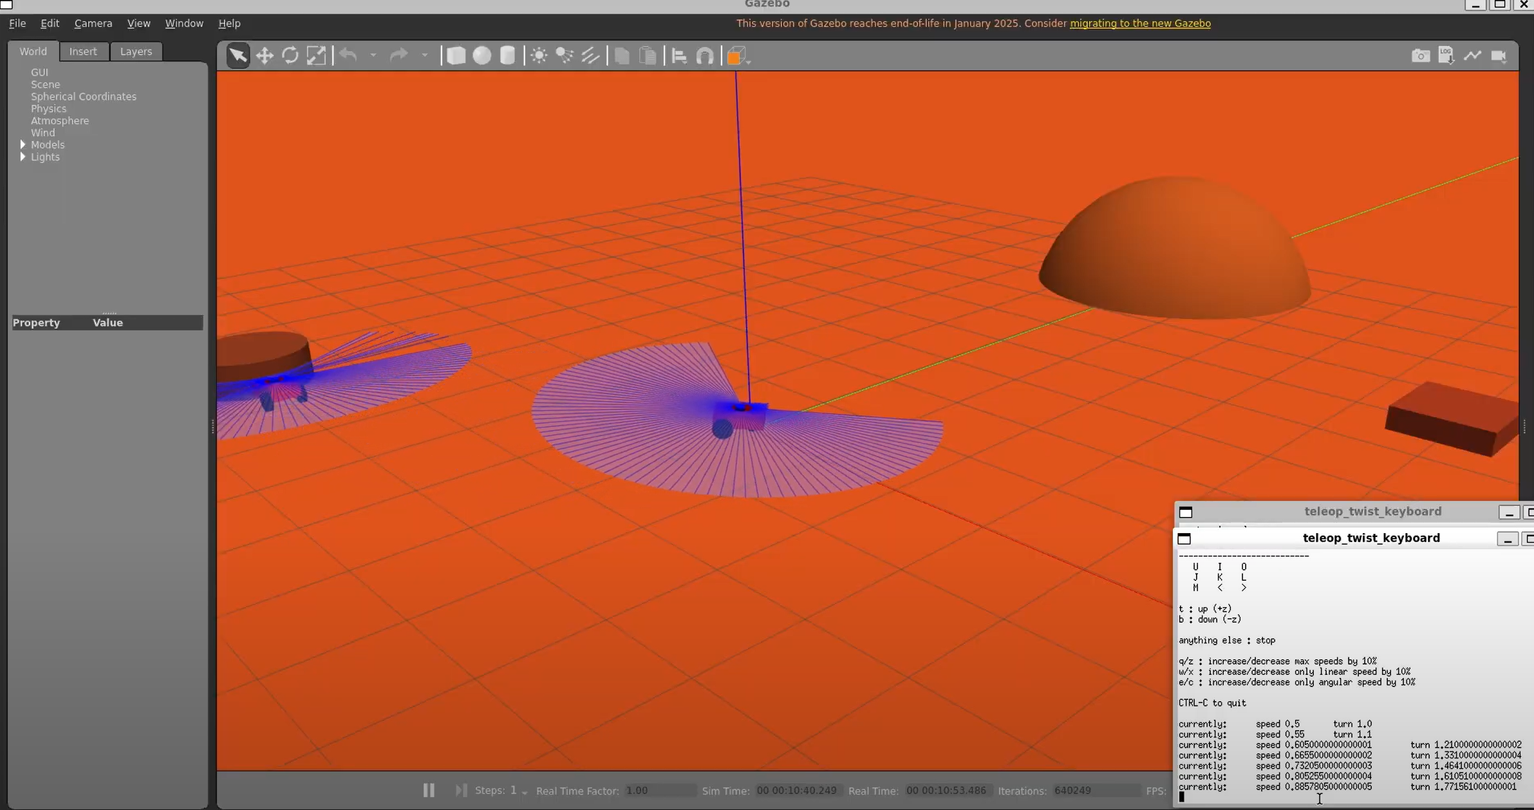Screen dimensions: 1534x810
Task: Select Physics in the World tree
Action: coord(48,109)
